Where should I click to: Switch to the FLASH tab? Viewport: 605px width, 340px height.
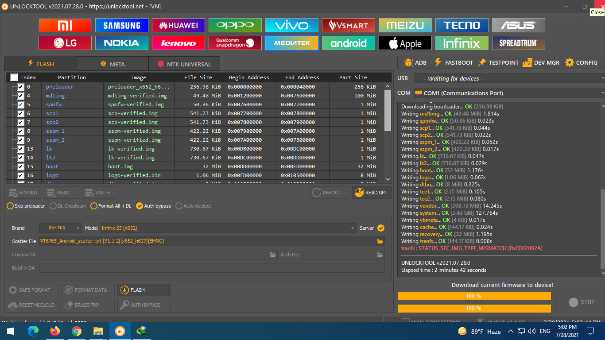pyautogui.click(x=41, y=64)
